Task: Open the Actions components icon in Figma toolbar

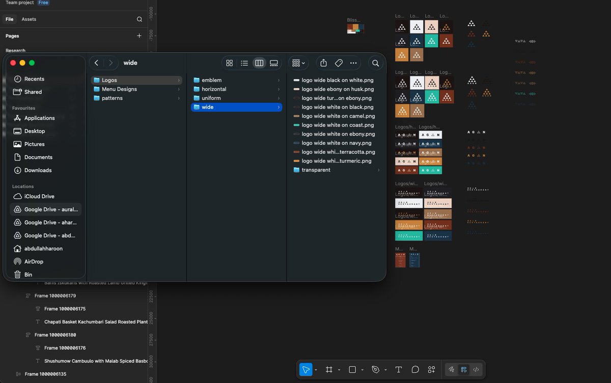Action: click(x=431, y=370)
